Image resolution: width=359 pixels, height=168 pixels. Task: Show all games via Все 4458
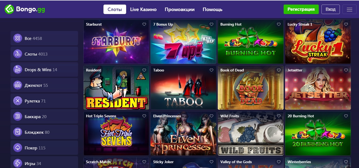tap(44, 39)
